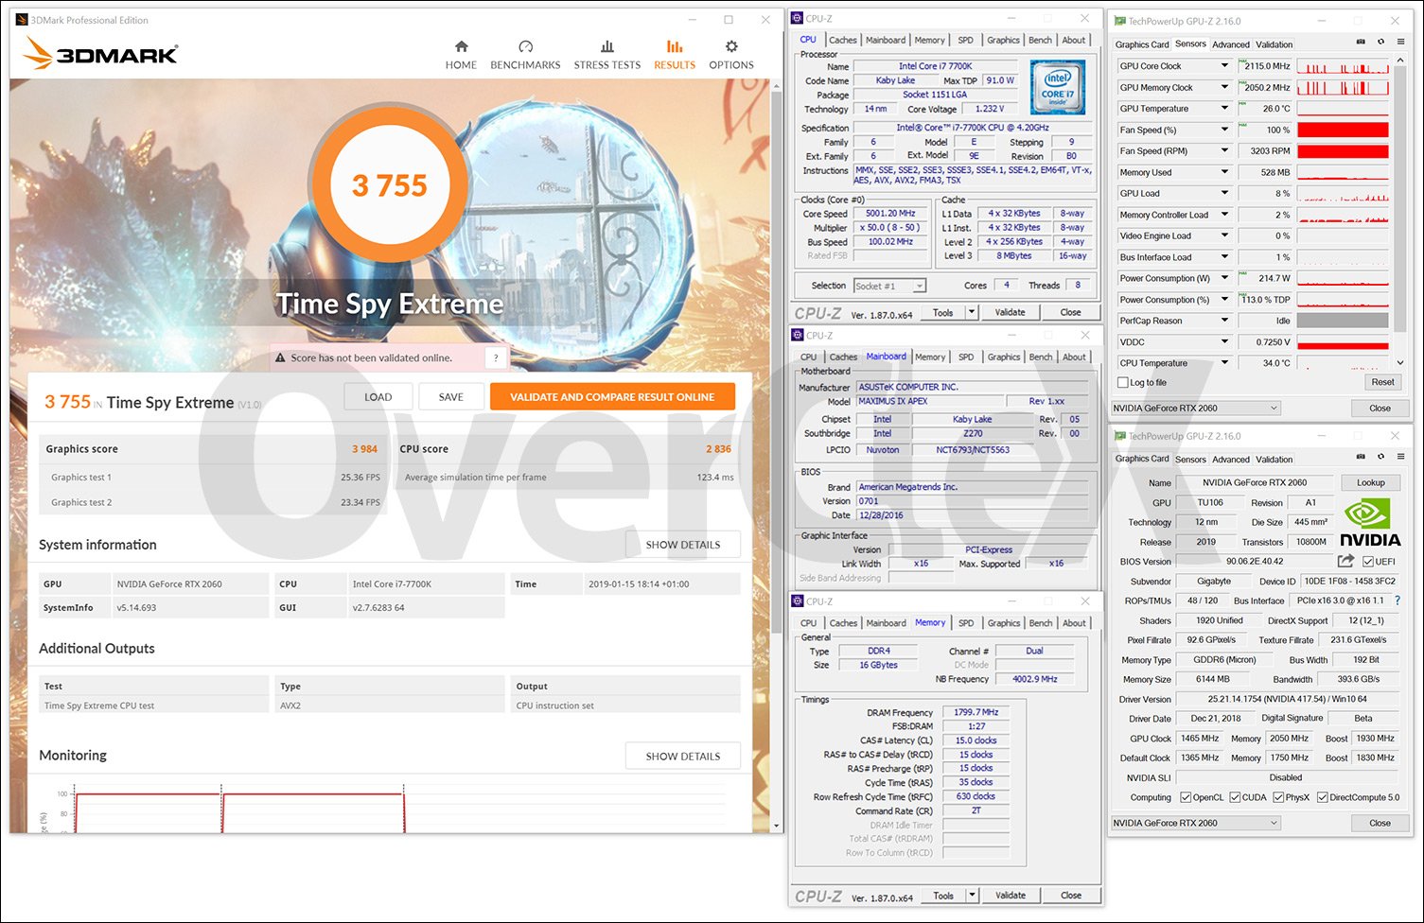Image resolution: width=1424 pixels, height=923 pixels.
Task: Click 'Validate and compare result online'
Action: [x=612, y=397]
